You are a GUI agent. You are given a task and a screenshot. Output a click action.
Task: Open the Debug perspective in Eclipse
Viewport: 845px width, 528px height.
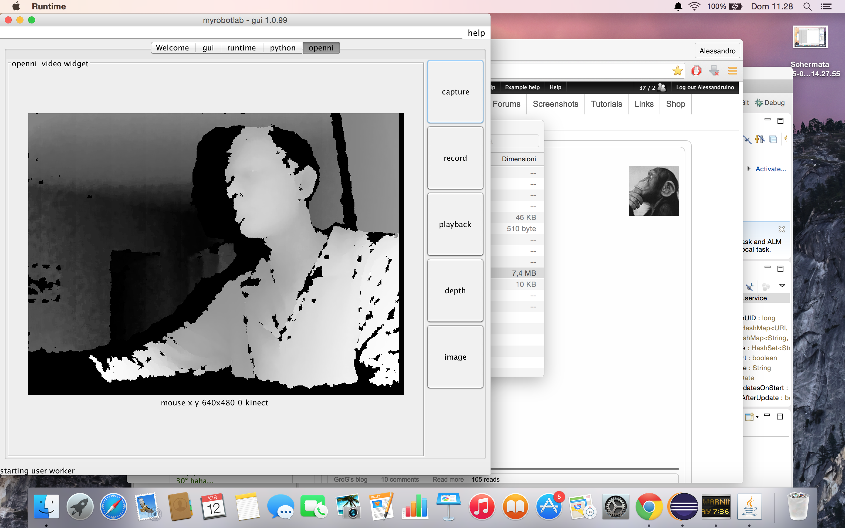pyautogui.click(x=770, y=103)
